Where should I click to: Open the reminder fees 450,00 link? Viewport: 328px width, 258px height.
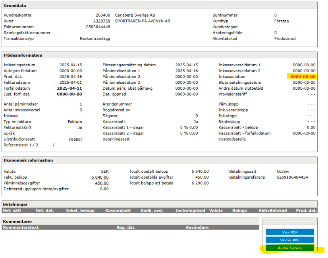[102, 183]
